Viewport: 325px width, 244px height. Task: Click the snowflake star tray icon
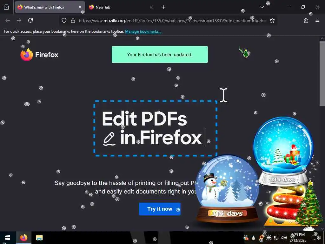coord(269,238)
